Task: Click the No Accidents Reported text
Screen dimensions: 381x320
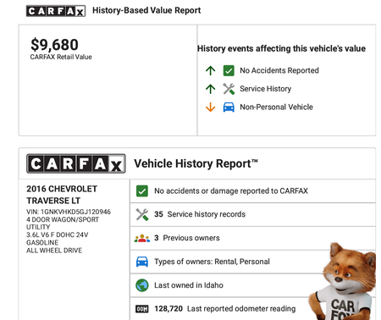Action: click(279, 70)
